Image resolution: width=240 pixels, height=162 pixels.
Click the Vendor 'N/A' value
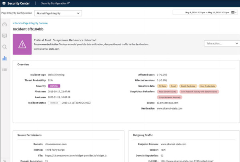click(x=163, y=150)
